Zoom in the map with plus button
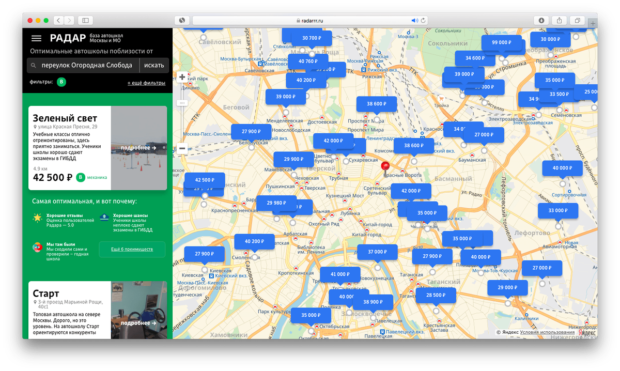The height and width of the screenshot is (371, 620). 182,78
